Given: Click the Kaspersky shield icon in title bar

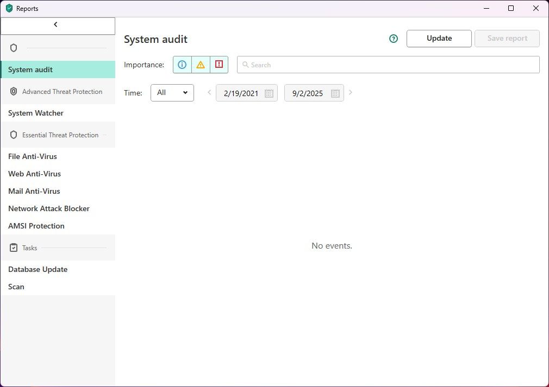Looking at the screenshot, I should (x=9, y=8).
